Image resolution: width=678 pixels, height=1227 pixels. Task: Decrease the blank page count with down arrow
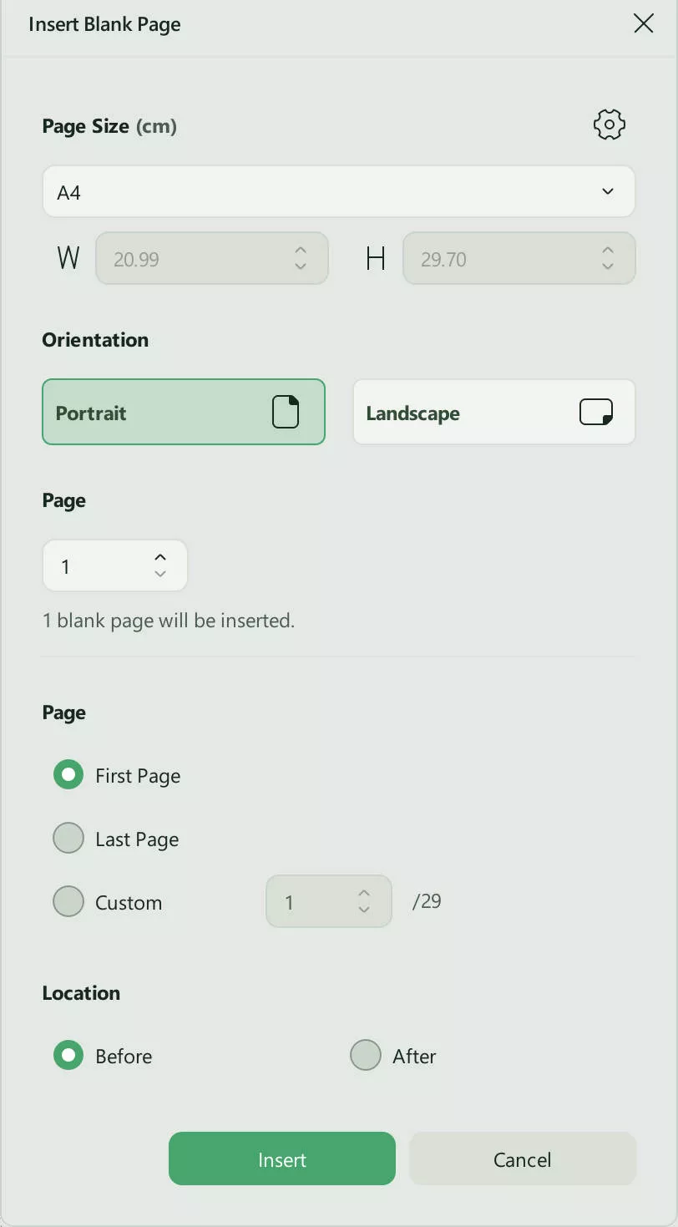pyautogui.click(x=159, y=574)
